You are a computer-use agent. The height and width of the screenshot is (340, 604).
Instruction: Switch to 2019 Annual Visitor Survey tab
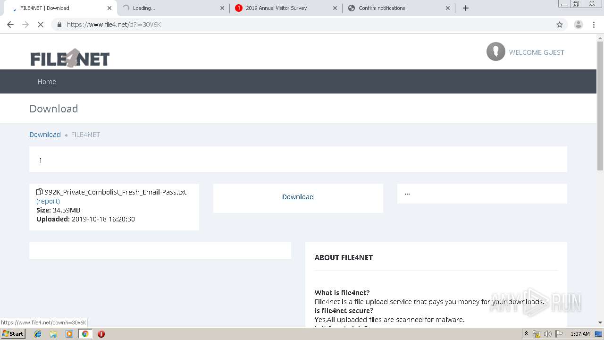pyautogui.click(x=286, y=8)
